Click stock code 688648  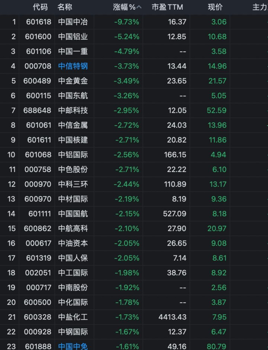38,110
